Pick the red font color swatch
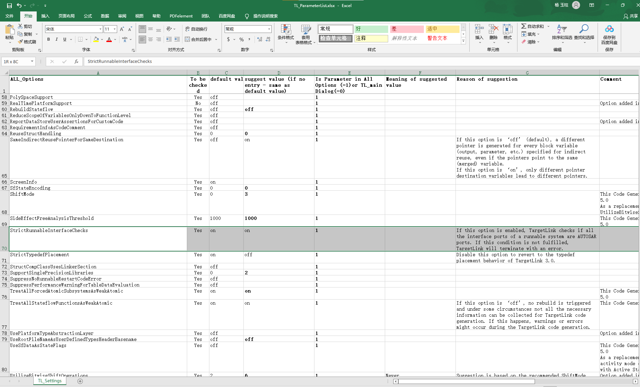This screenshot has width=640, height=387. (x=109, y=41)
